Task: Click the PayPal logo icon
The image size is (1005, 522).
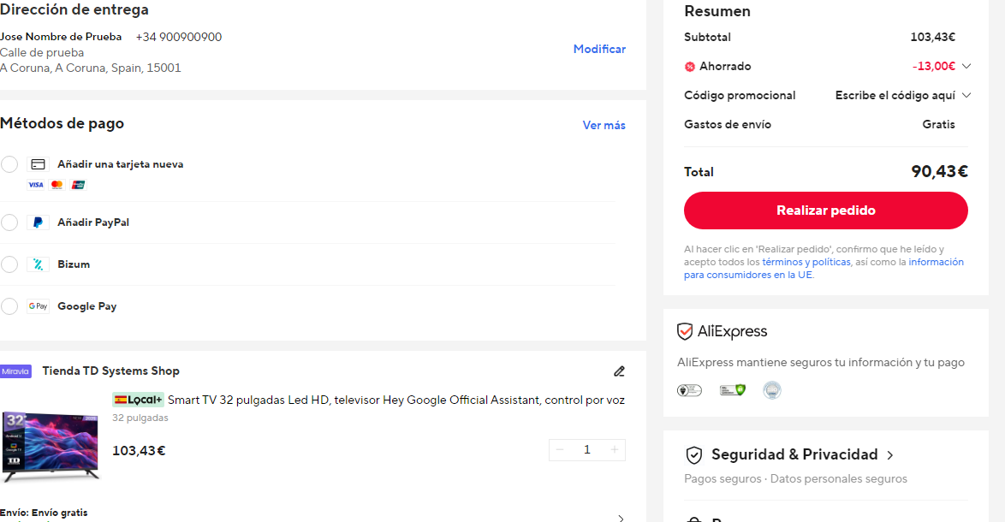Action: point(38,222)
